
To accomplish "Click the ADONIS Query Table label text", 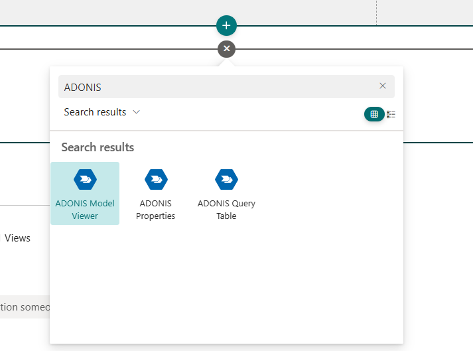I will 226,210.
